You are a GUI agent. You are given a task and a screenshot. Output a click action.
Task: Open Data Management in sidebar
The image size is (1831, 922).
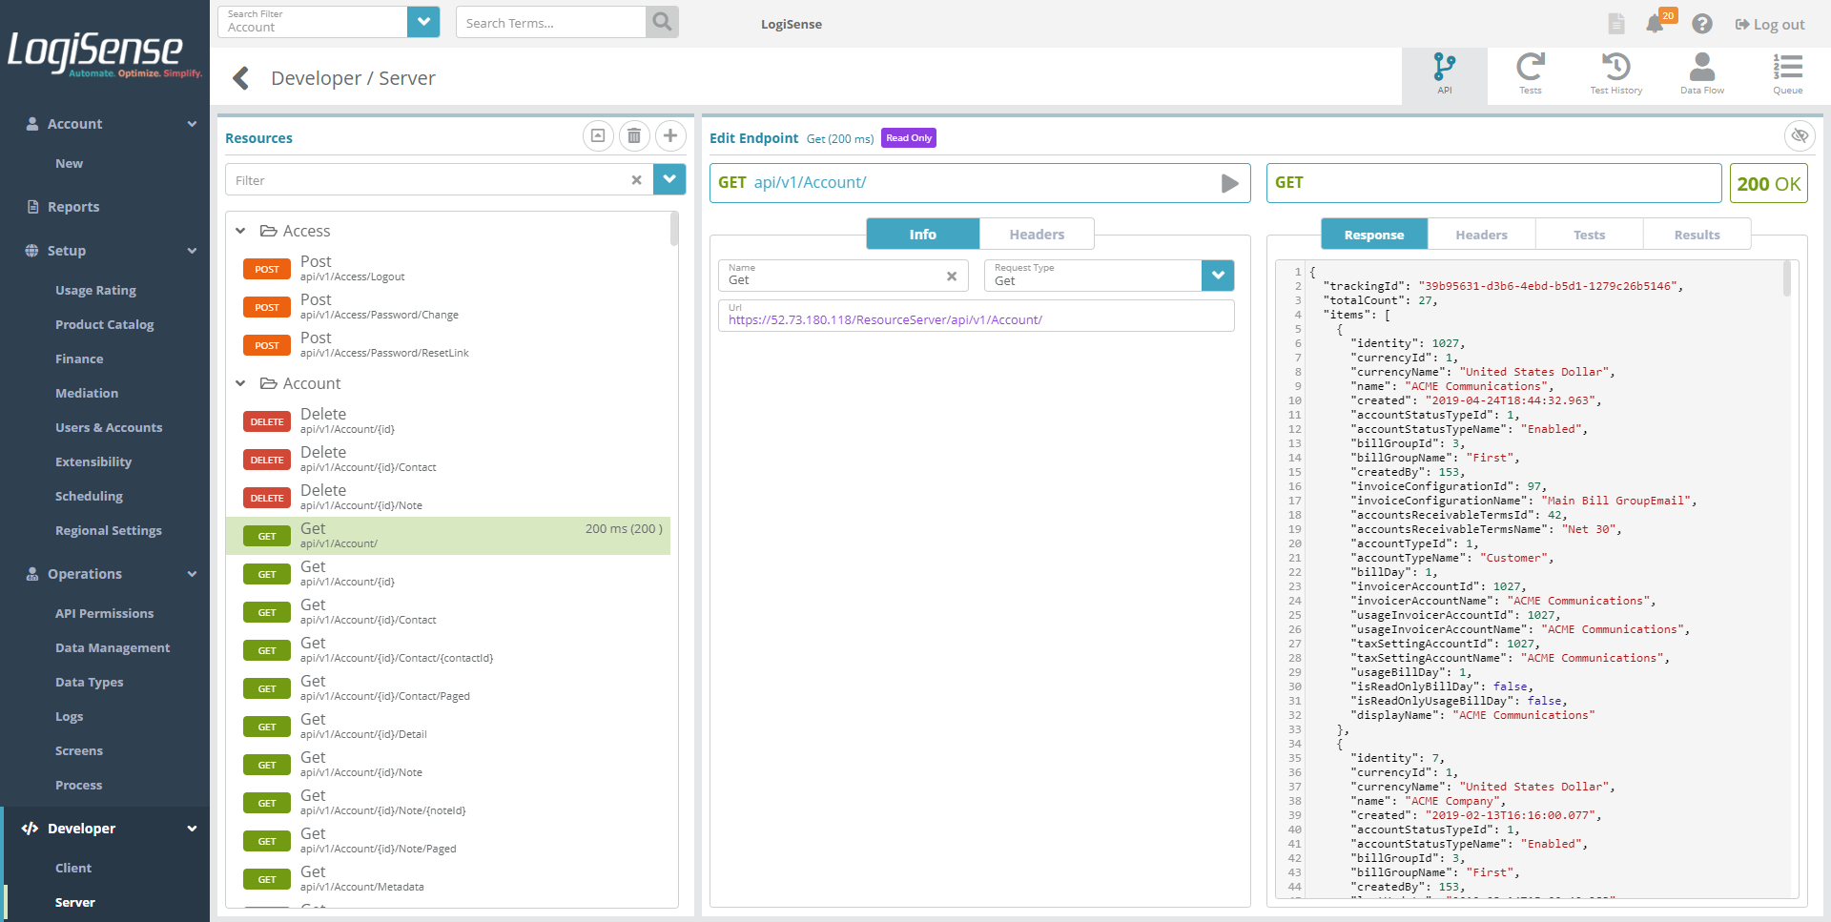pos(113,648)
